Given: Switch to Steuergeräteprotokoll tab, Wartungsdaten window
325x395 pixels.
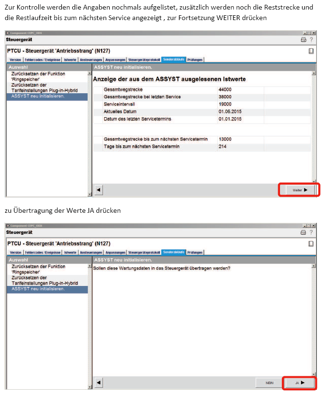Looking at the screenshot, I should 144,252.
